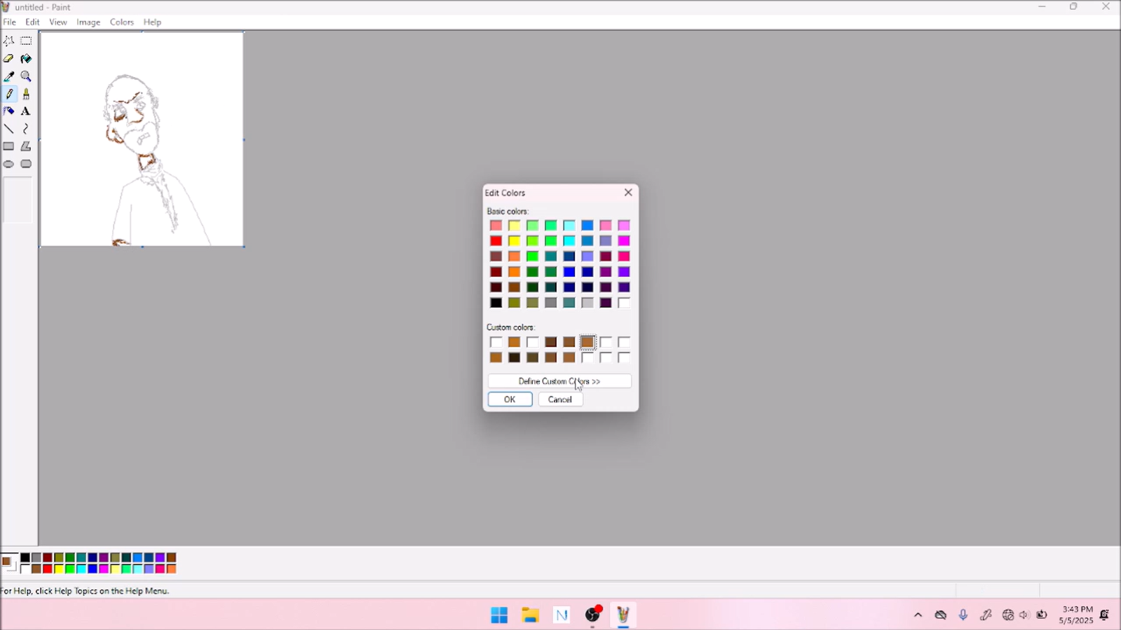Select the Magnifier tool
1121x630 pixels.
point(26,76)
